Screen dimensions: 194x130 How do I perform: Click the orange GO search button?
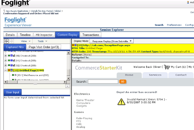pos(123,82)
